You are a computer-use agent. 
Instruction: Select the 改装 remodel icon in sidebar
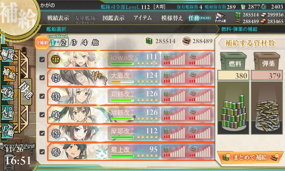point(7,93)
